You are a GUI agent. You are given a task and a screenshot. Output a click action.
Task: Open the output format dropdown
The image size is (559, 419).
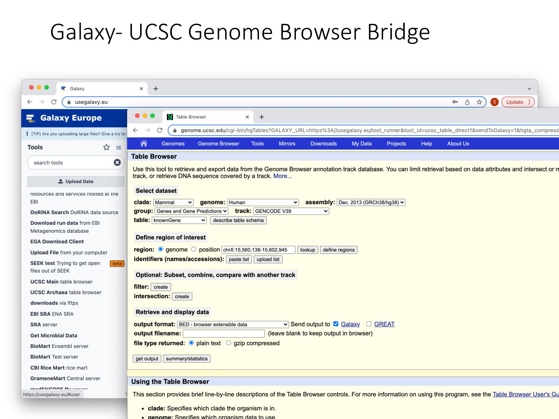(233, 324)
